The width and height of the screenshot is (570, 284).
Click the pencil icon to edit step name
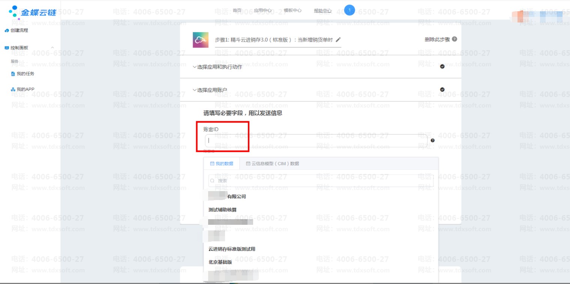tap(338, 40)
